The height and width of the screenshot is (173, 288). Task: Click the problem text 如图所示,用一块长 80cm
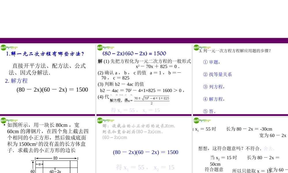48,138
